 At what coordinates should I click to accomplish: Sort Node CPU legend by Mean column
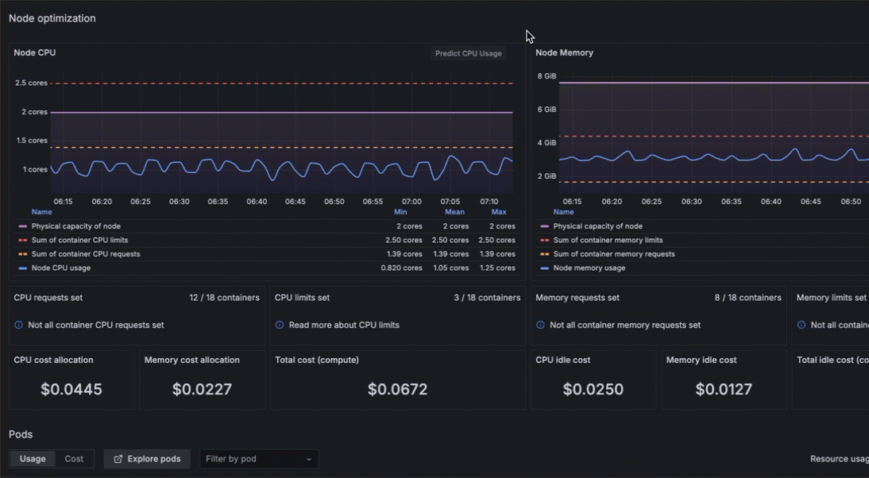point(454,212)
